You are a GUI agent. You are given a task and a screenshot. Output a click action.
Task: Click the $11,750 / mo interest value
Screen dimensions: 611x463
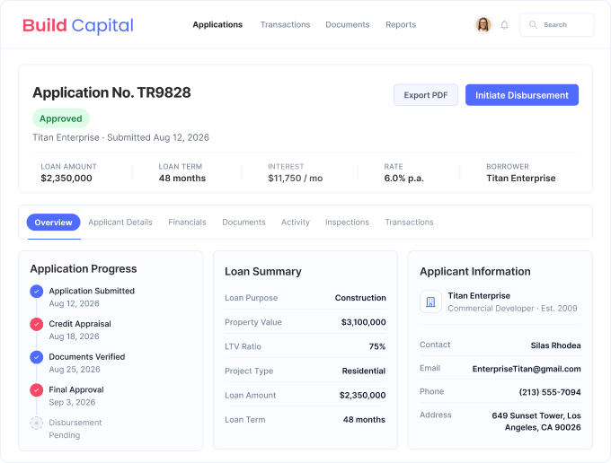click(295, 179)
